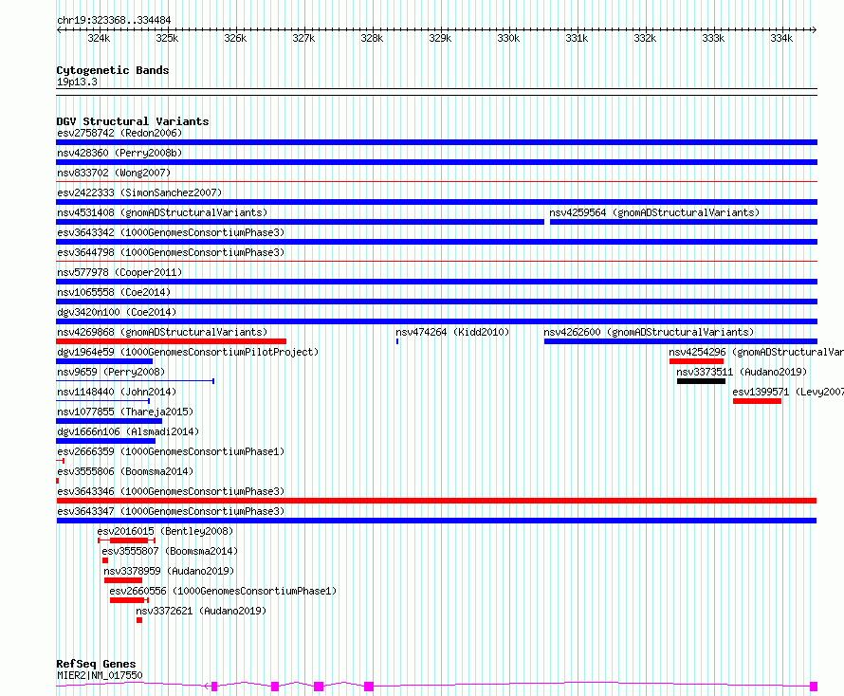The width and height of the screenshot is (844, 696).
Task: Click the DGV Structural Variants track title
Action: pyautogui.click(x=133, y=121)
